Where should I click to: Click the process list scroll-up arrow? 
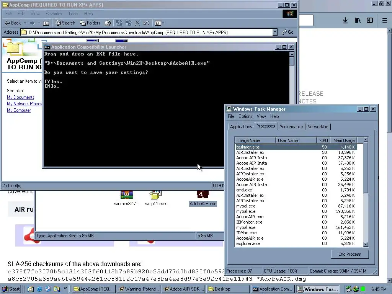(366, 140)
